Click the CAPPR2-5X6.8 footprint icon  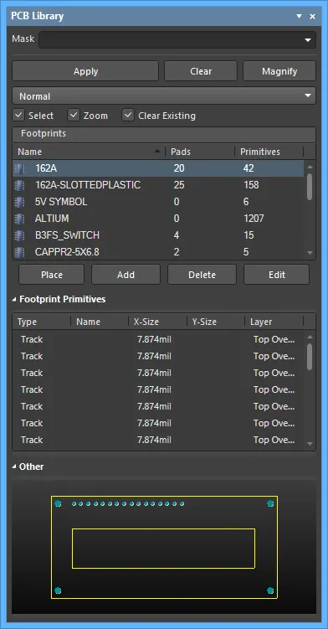click(19, 252)
